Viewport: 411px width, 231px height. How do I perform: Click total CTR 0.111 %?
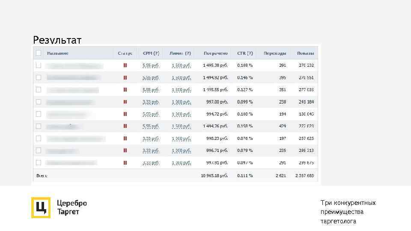point(245,176)
